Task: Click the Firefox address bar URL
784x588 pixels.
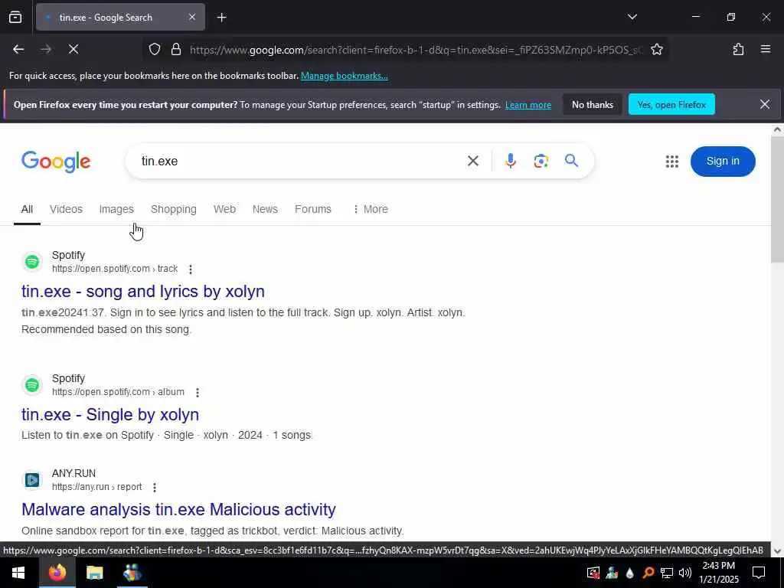Action: point(416,50)
